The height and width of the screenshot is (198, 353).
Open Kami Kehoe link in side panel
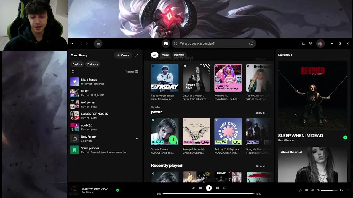[x=286, y=140]
